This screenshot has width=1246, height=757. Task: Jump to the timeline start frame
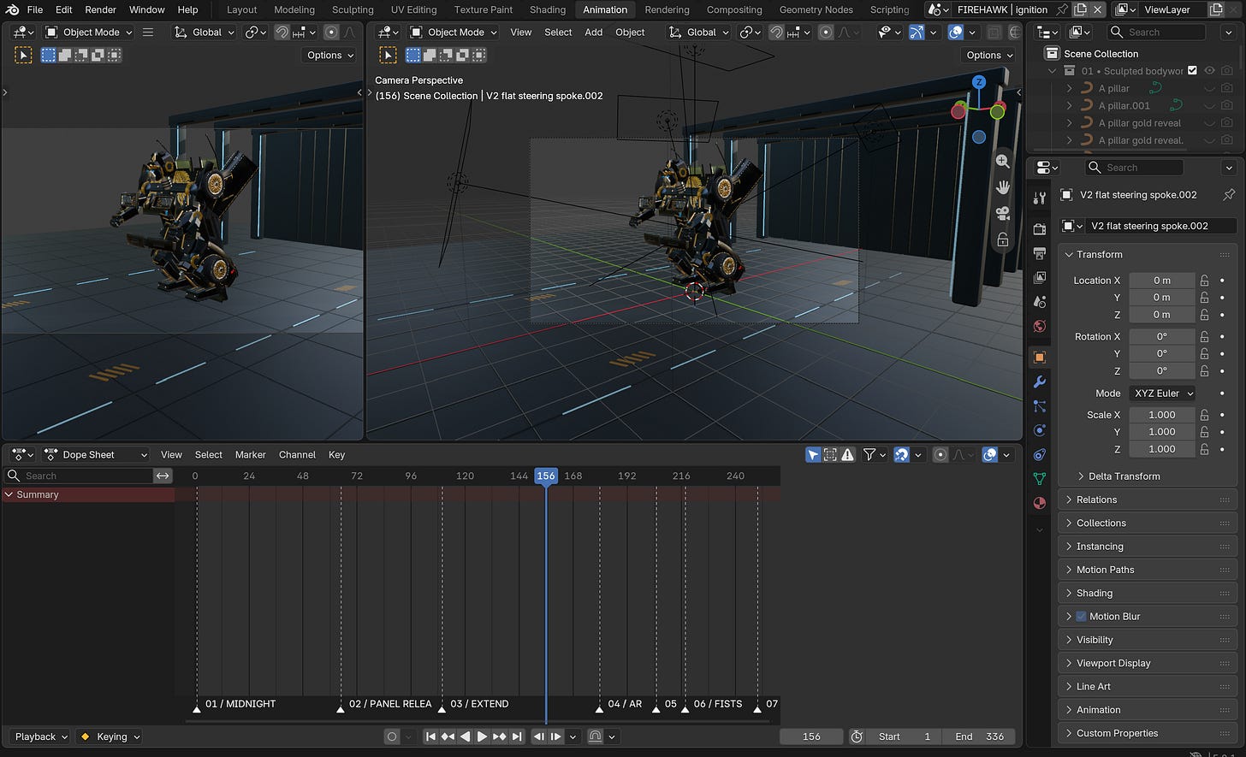(430, 736)
